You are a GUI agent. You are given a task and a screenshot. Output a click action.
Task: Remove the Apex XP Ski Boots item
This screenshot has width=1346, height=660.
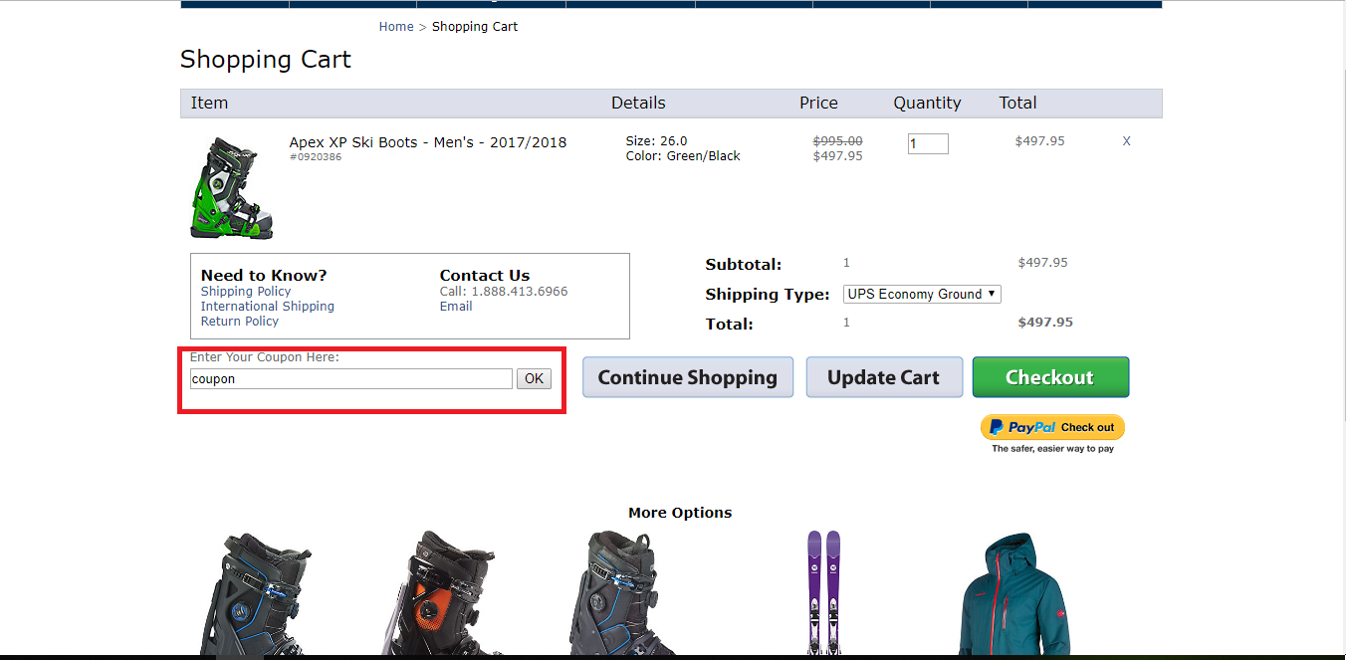point(1127,141)
